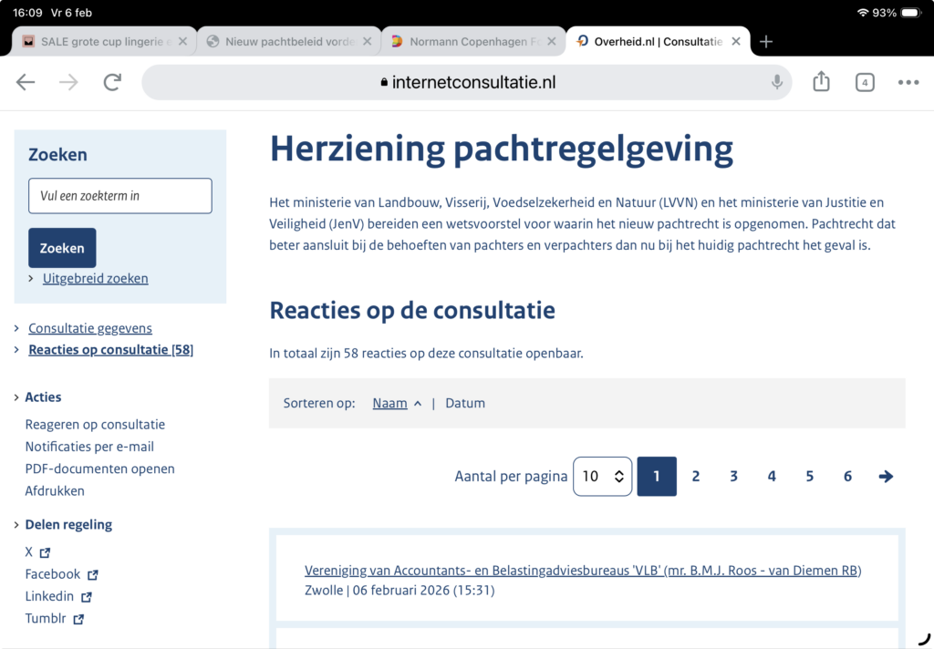Open the Consultatie gegevens link
The width and height of the screenshot is (934, 649).
tap(89, 328)
